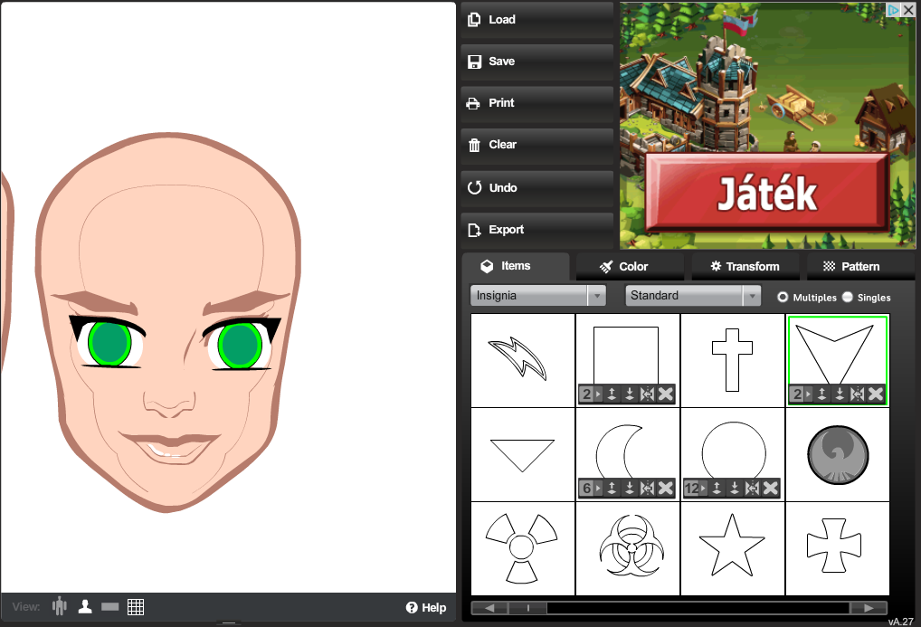Image resolution: width=921 pixels, height=627 pixels.
Task: Delete the circle insignia using its X
Action: (771, 489)
